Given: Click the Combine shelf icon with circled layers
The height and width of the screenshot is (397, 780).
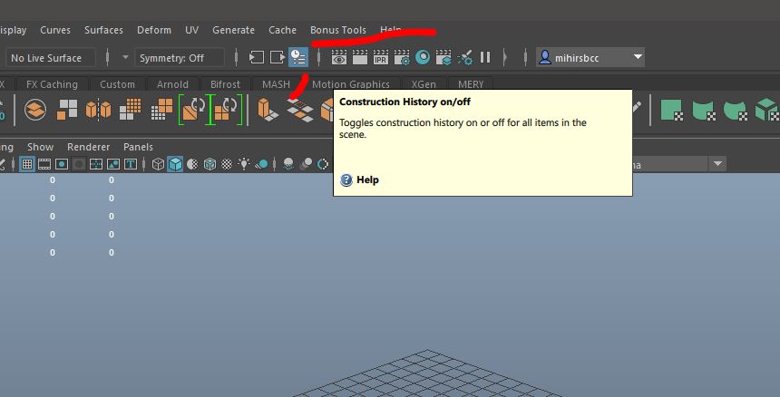Looking at the screenshot, I should coord(34,110).
